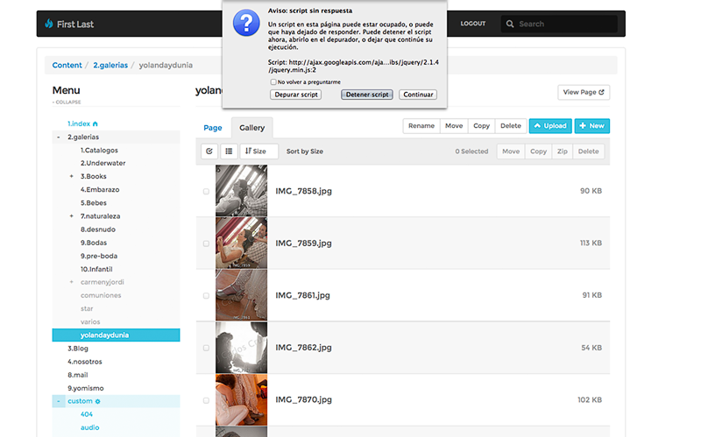Screen dimensions: 701x437
Task: Switch to the Gallery tab
Action: (252, 128)
